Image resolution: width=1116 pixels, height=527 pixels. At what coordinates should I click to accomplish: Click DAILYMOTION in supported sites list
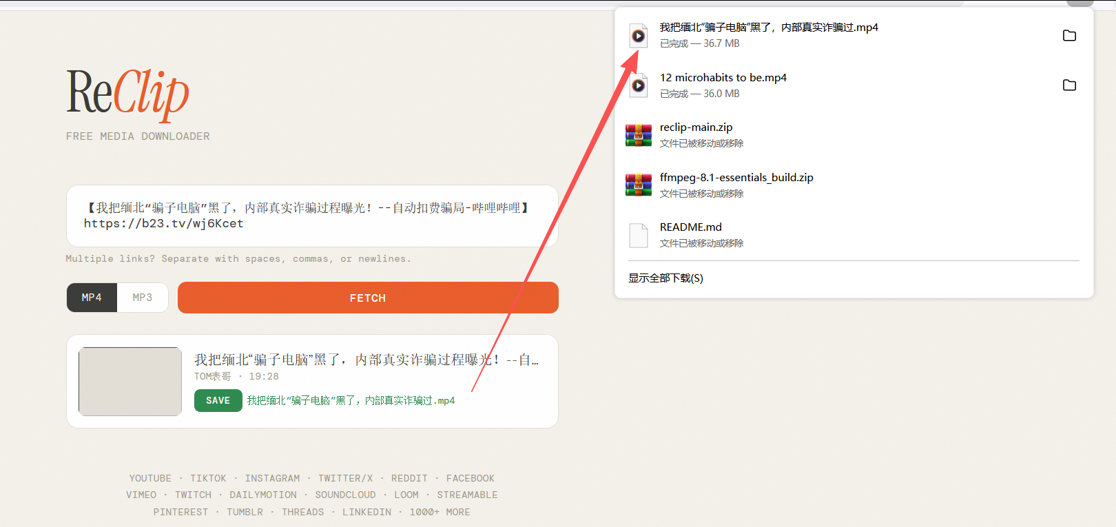coord(263,495)
